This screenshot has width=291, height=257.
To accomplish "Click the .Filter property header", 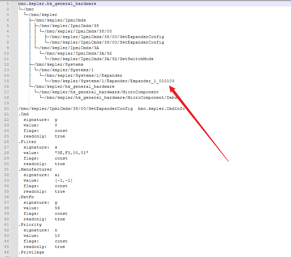I will pyautogui.click(x=27, y=142).
